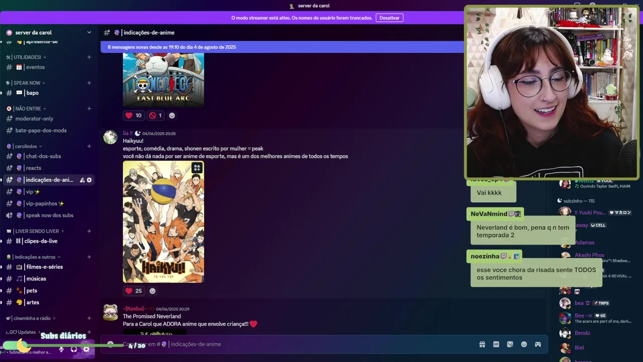The image size is (643, 362).
Task: Add channel to NÃO ENTRE category
Action: coord(89,109)
